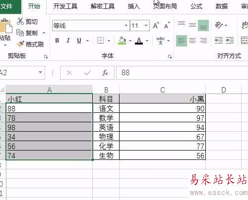Image resolution: width=248 pixels, height=200 pixels.
Task: Click the Copy icon
Action: pyautogui.click(x=20, y=33)
